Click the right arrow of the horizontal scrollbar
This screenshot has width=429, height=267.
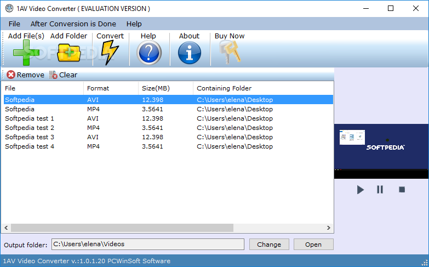click(329, 228)
